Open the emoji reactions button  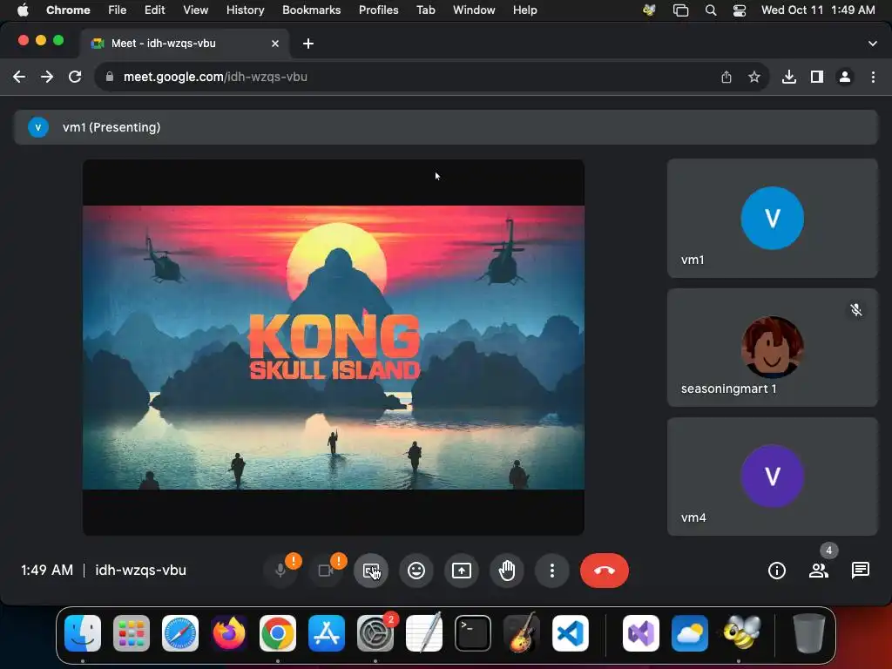(x=416, y=571)
